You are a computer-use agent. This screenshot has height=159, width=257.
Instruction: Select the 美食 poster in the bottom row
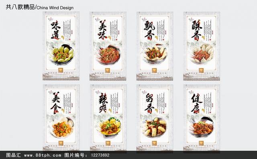(61, 118)
